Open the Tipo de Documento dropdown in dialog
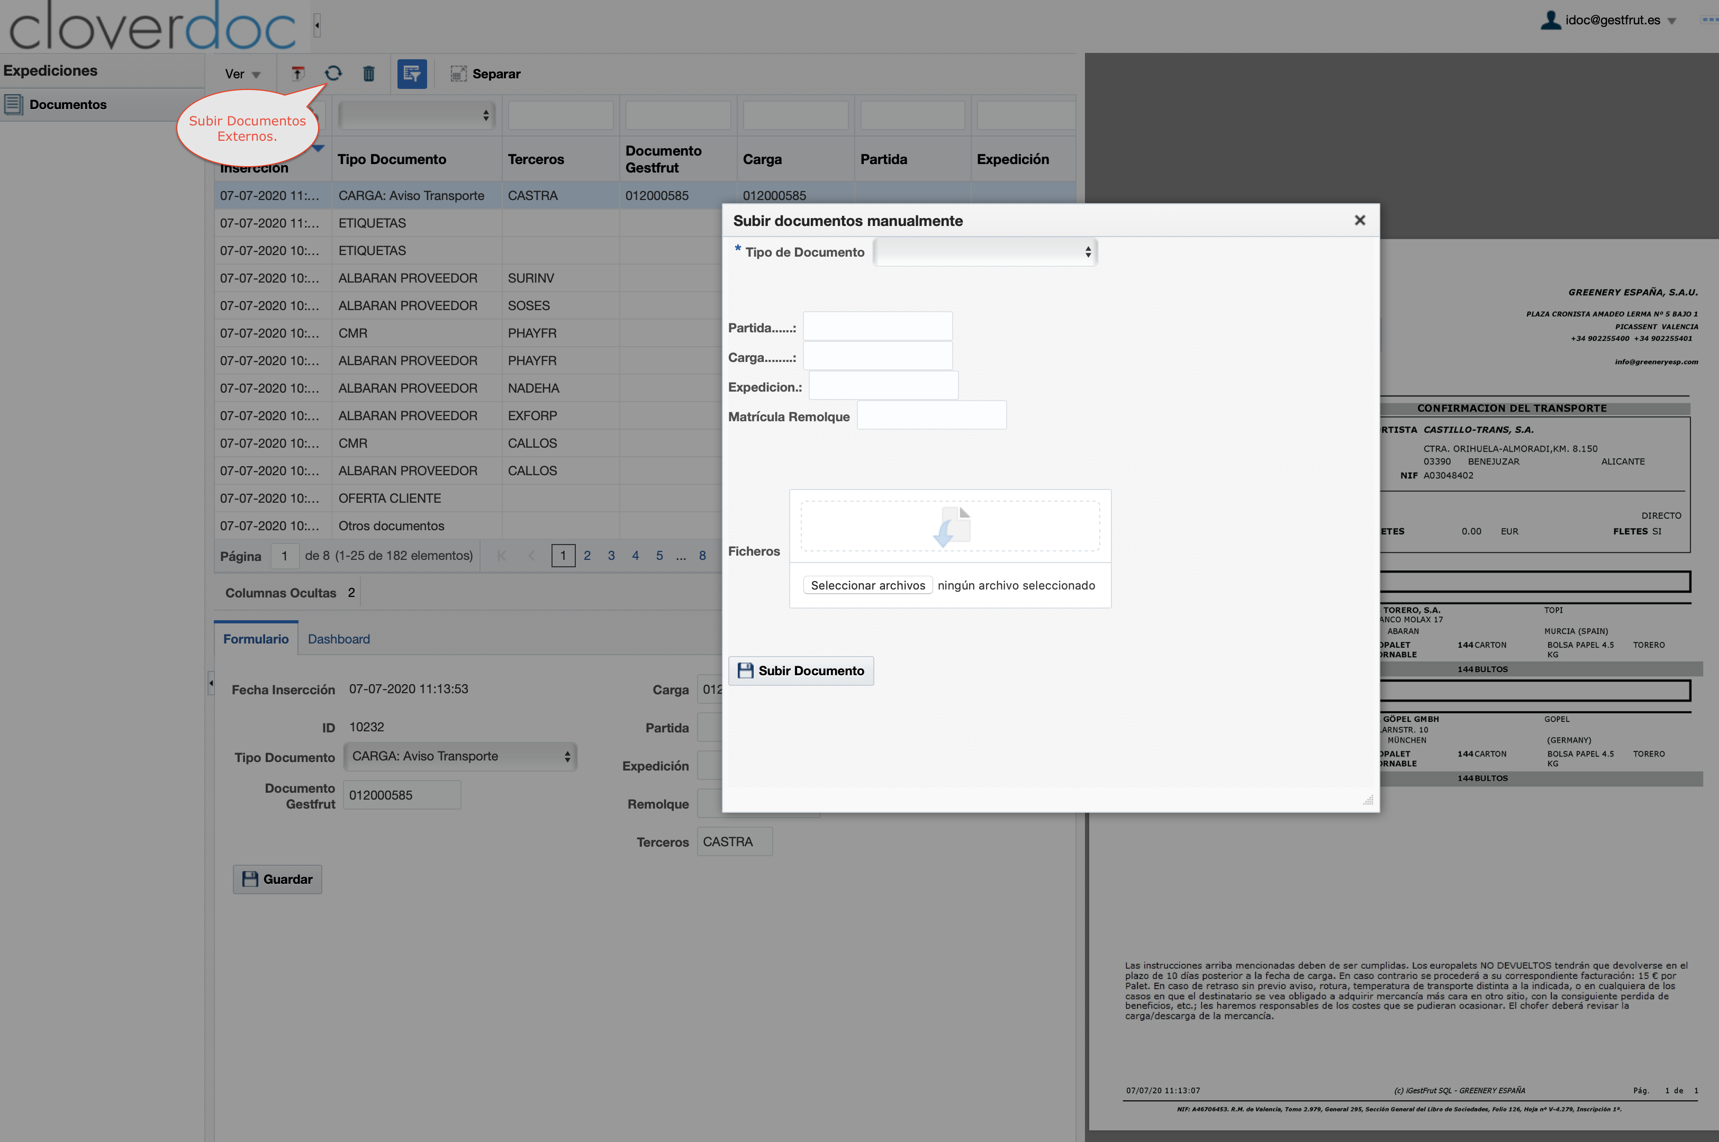 (x=985, y=252)
